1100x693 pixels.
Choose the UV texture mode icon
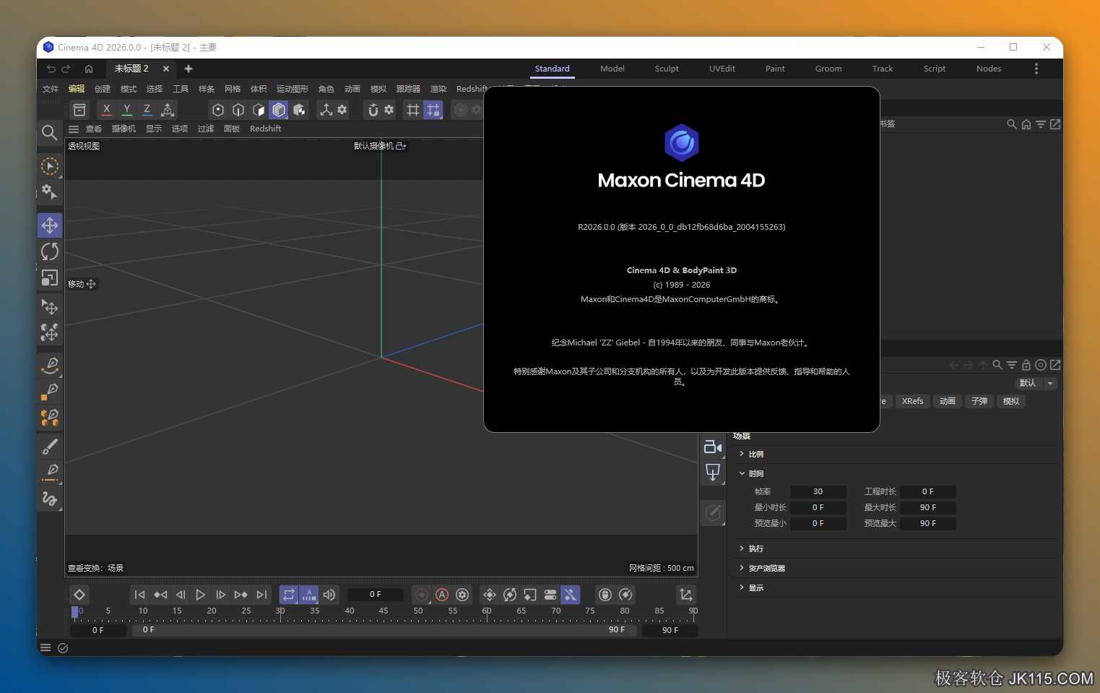click(x=299, y=110)
